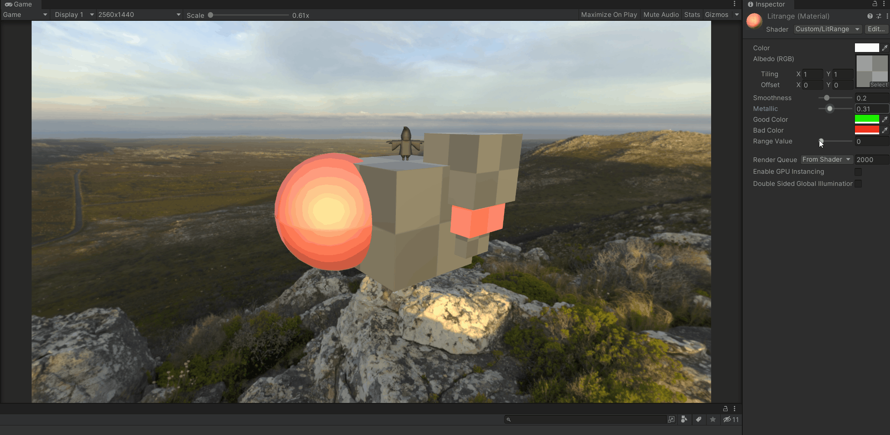Open Game view three-dot menu
This screenshot has height=435, width=890.
(x=735, y=4)
